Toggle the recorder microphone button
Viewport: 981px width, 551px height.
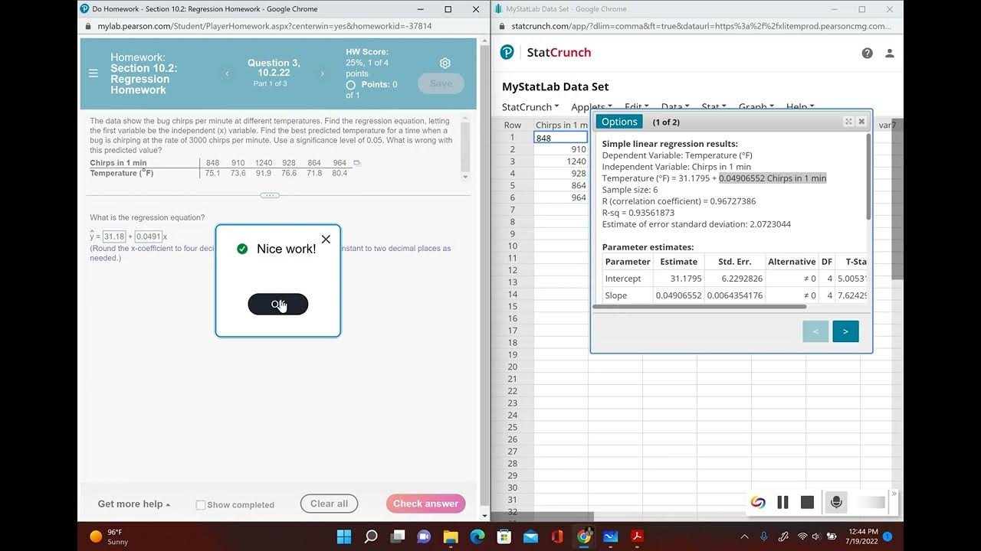click(836, 502)
